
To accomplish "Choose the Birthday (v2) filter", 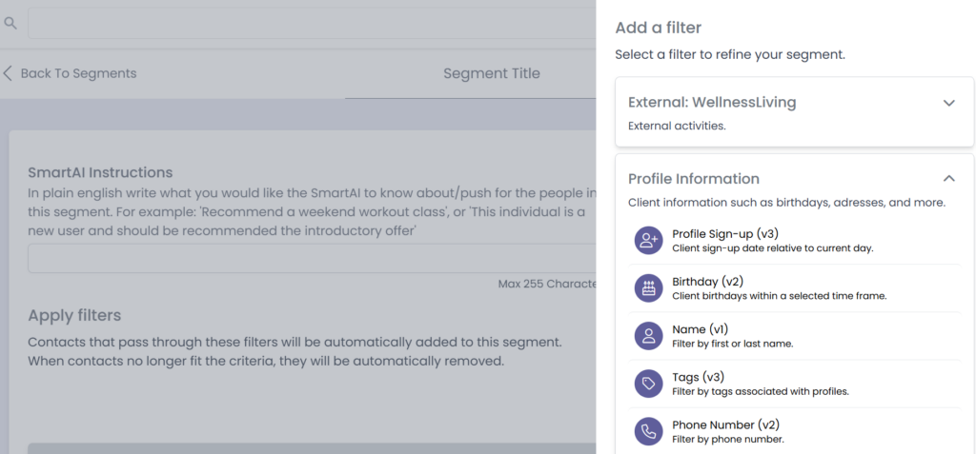I will point(707,282).
